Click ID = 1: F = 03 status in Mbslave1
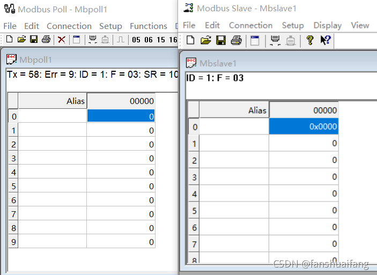 point(215,78)
